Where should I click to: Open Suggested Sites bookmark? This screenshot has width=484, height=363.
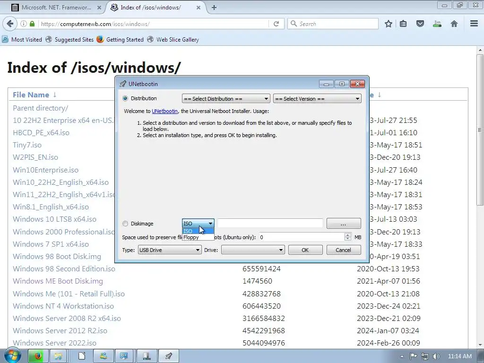(x=69, y=40)
